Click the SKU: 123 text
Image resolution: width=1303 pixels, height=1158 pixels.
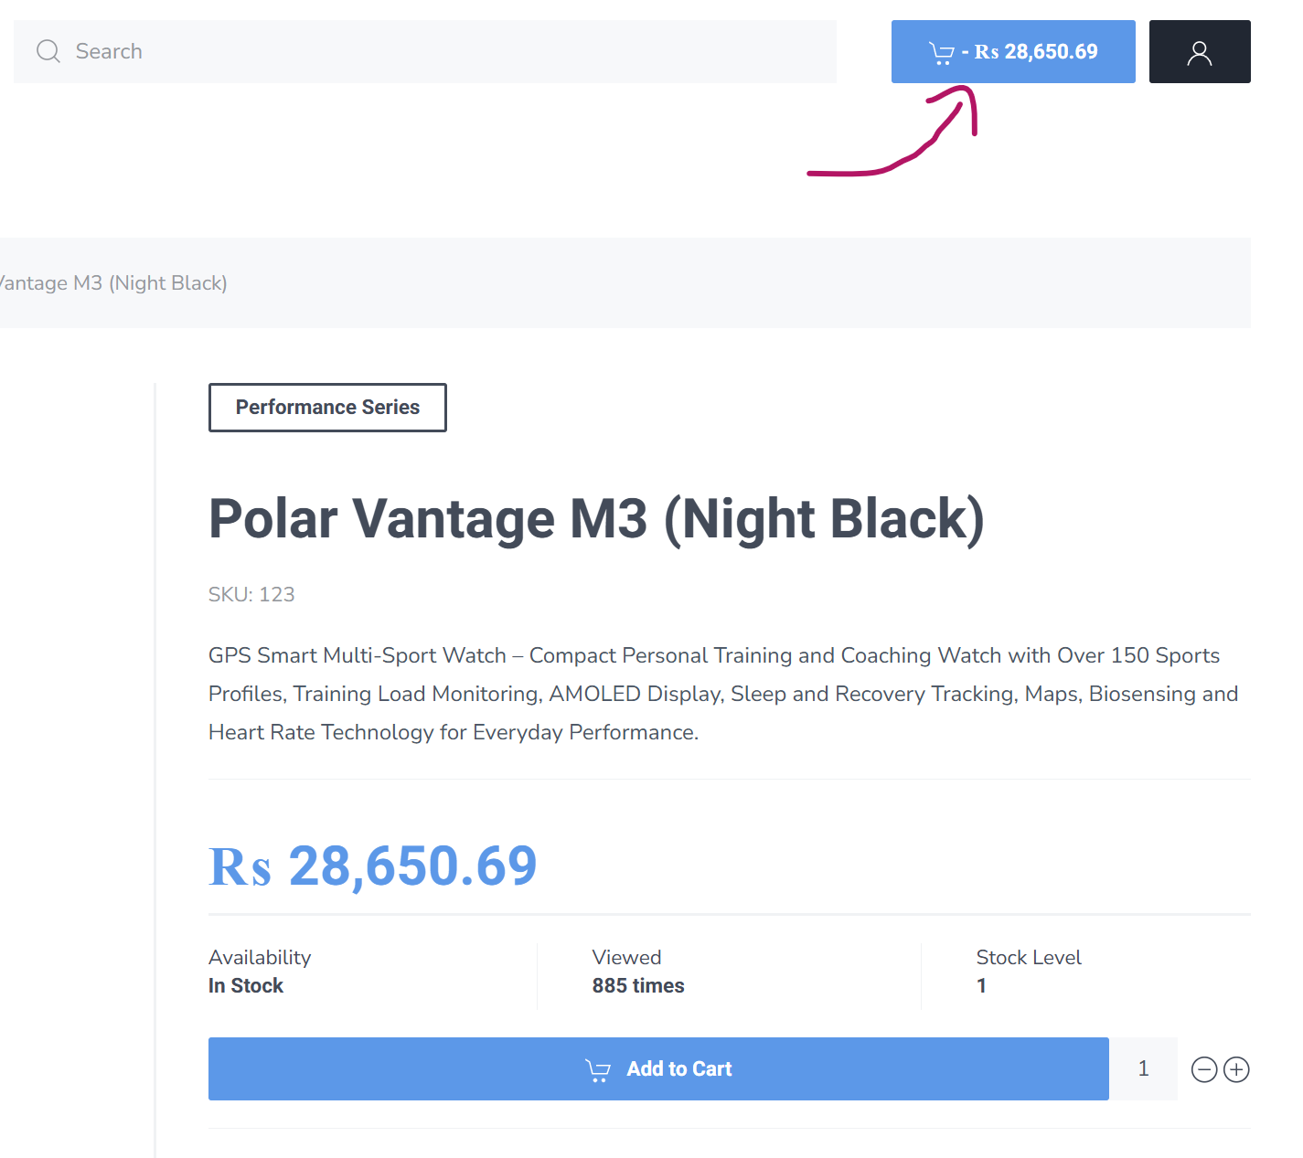click(251, 595)
